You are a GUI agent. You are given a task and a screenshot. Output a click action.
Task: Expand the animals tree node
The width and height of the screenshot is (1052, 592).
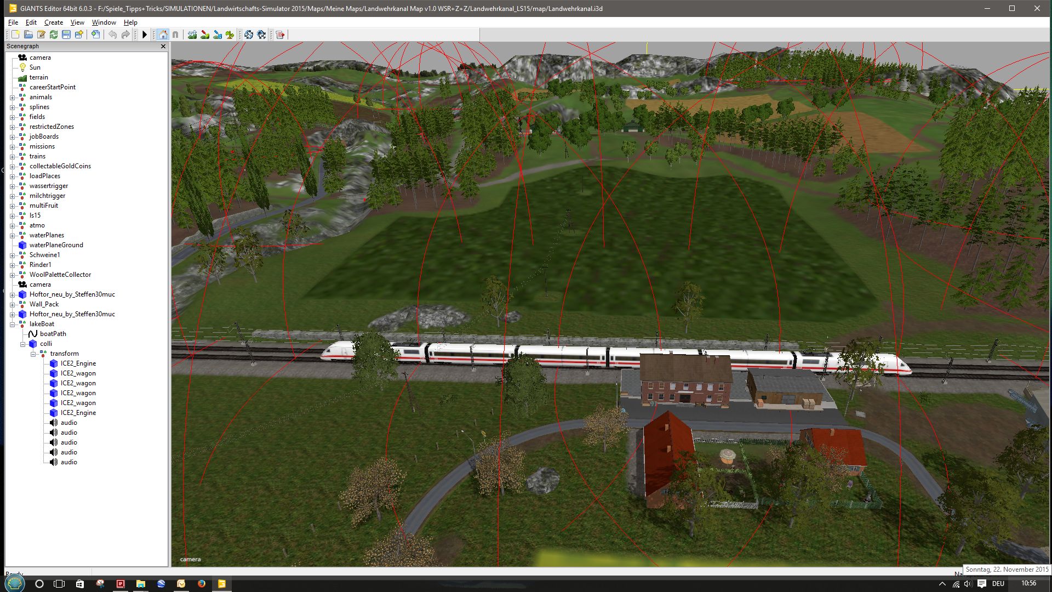(x=12, y=97)
